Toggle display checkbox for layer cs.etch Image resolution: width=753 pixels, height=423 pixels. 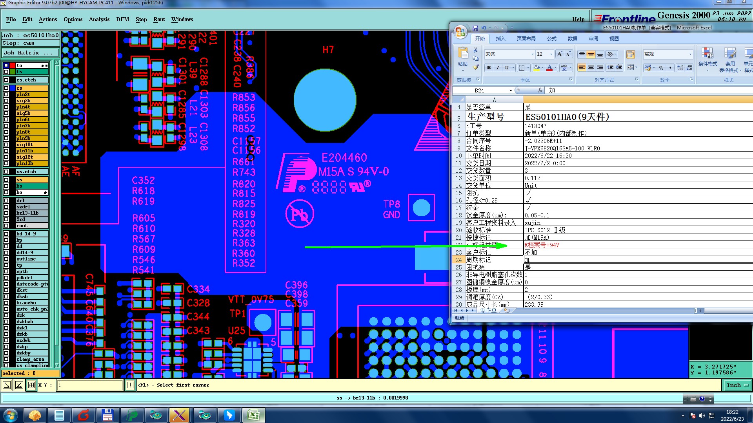pyautogui.click(x=6, y=80)
